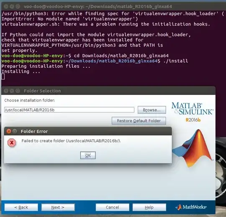
Task: Click the R2016b version label
Action: click(x=193, y=120)
